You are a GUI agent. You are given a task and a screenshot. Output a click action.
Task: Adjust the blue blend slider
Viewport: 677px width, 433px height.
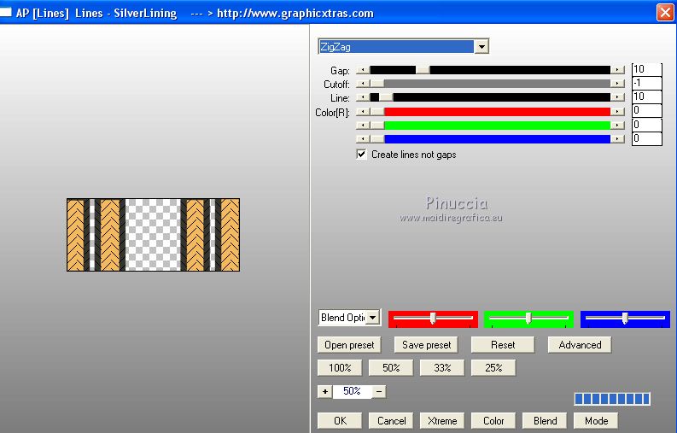coord(625,319)
